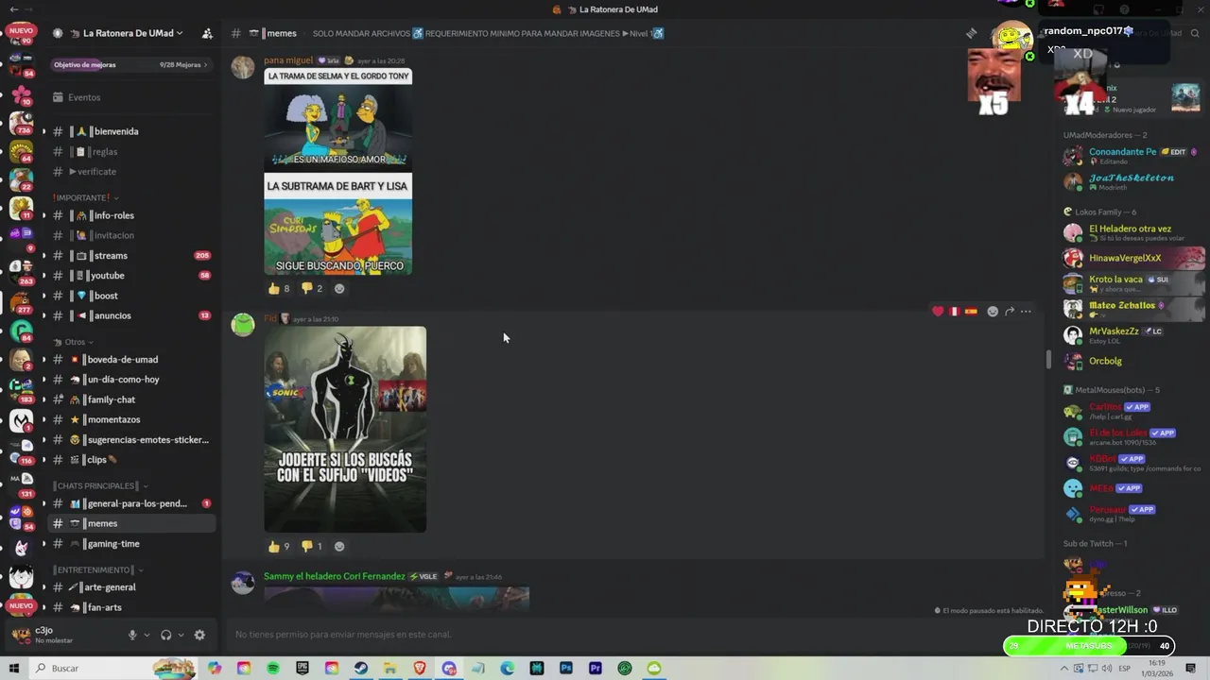This screenshot has height=680, width=1210.
Task: Open Copilot from the taskbar
Action: pyautogui.click(x=215, y=668)
